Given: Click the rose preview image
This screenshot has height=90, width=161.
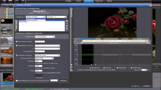Looking at the screenshot, I should (112, 22).
